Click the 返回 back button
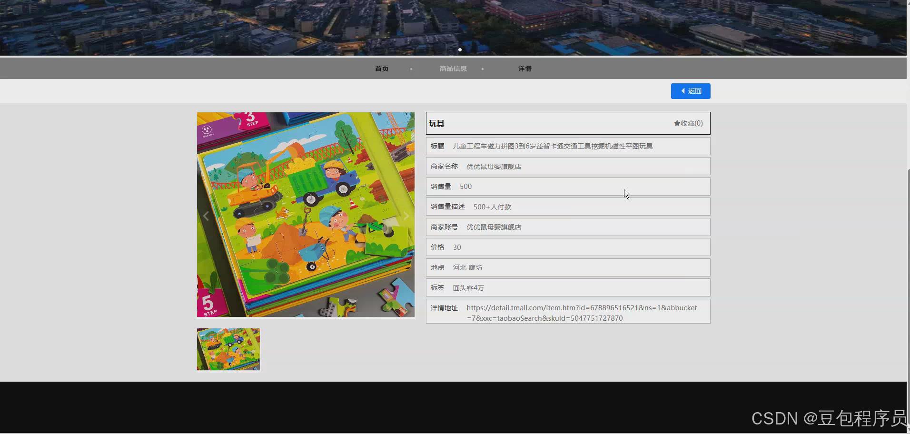 [691, 91]
